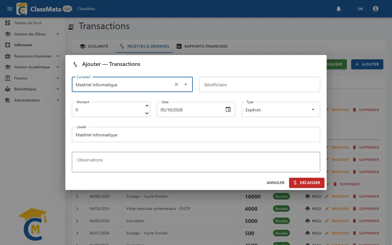This screenshot has height=245, width=392.
Task: Increase the Montant value
Action: pos(147,106)
